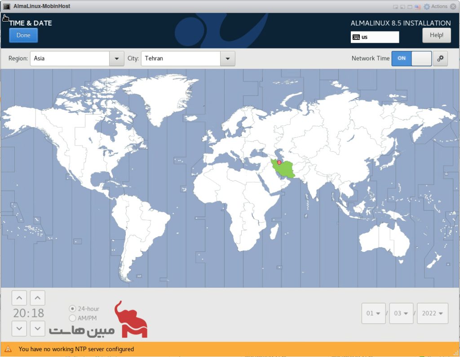Image resolution: width=460 pixels, height=357 pixels.
Task: Click the Region field showing Asia
Action: pos(70,58)
